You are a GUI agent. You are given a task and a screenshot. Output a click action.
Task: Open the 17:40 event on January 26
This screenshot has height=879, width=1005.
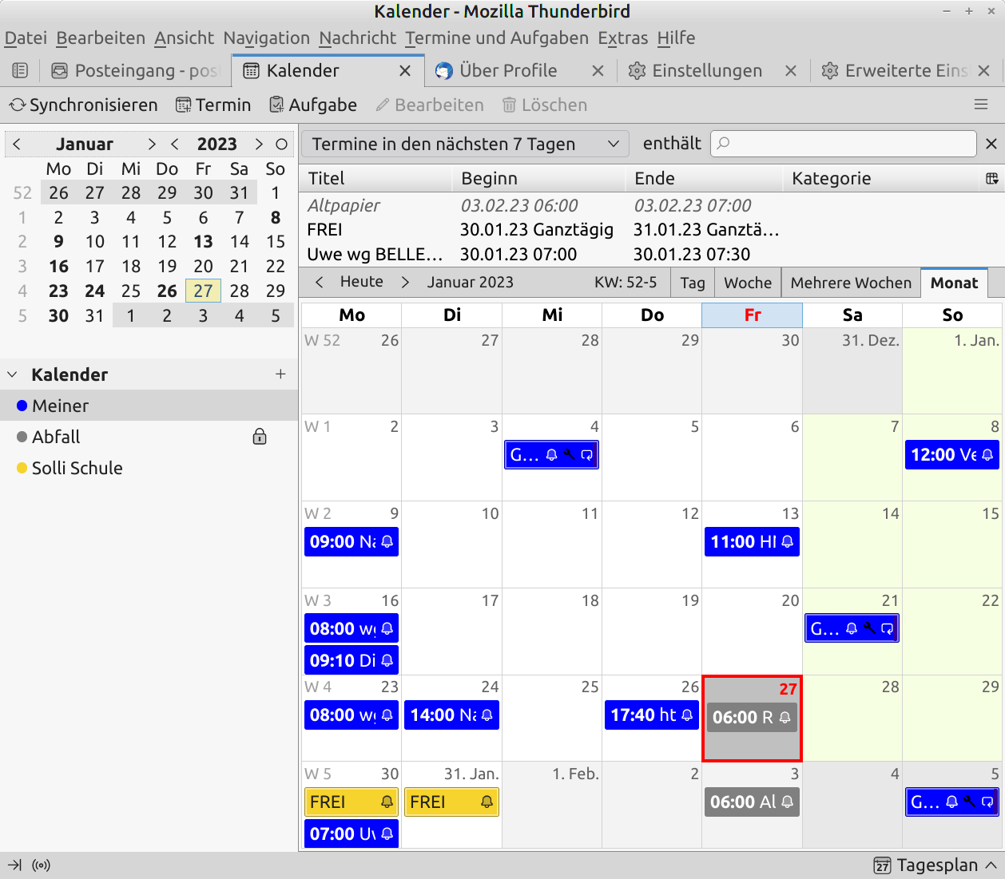coord(651,715)
